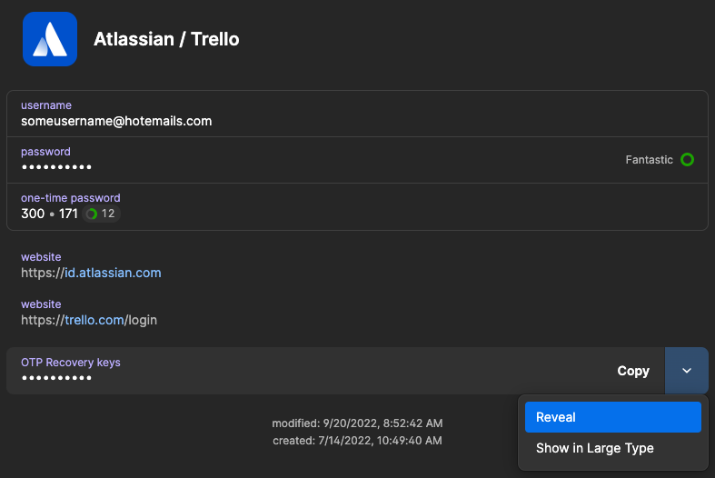Copy the OTP Recovery keys

(x=633, y=371)
